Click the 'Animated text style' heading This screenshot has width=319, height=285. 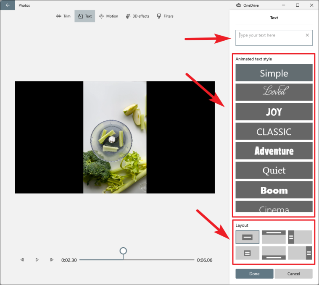click(253, 59)
